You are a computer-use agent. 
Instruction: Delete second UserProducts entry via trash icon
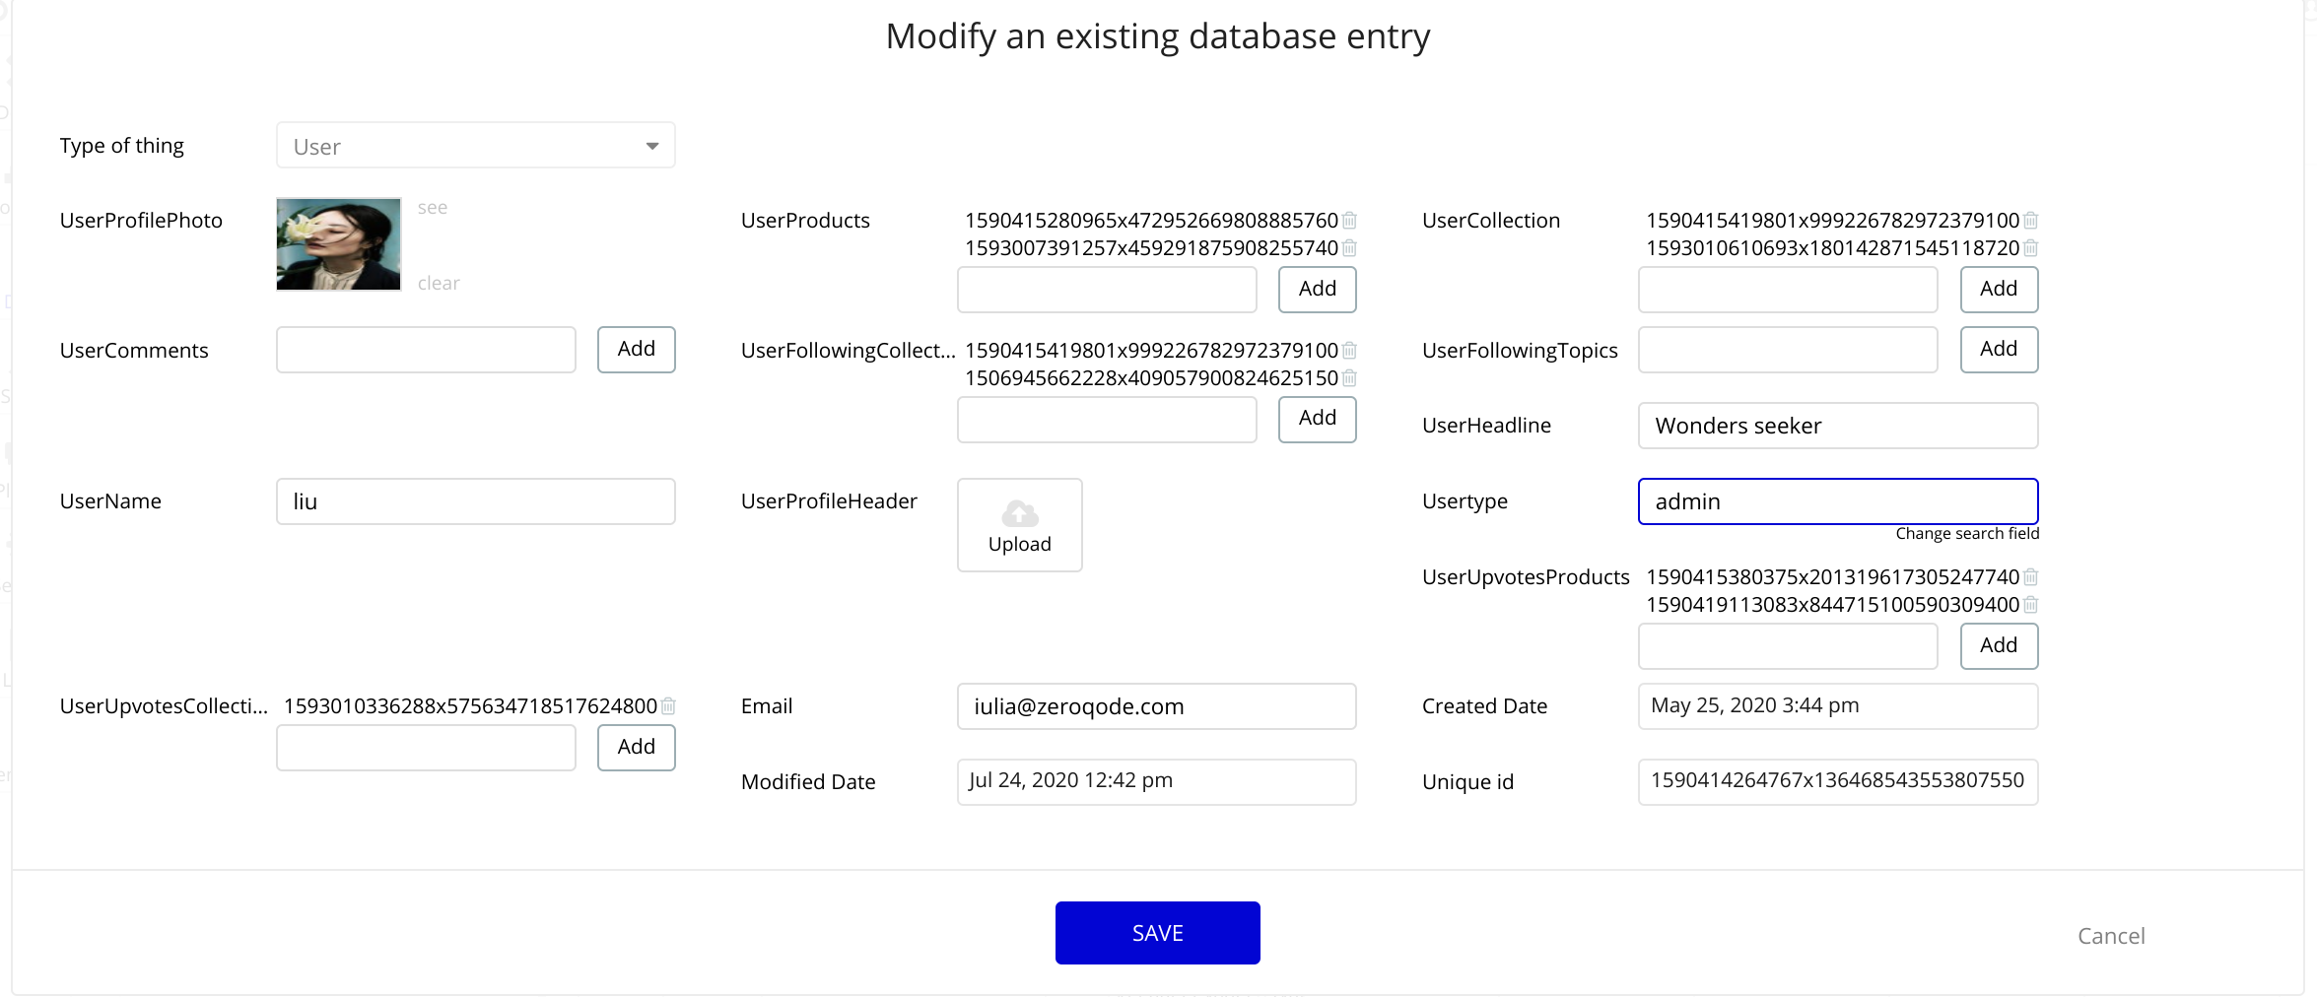click(1349, 248)
